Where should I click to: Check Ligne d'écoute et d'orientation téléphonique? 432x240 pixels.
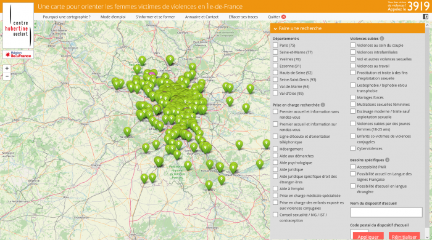[275, 136]
